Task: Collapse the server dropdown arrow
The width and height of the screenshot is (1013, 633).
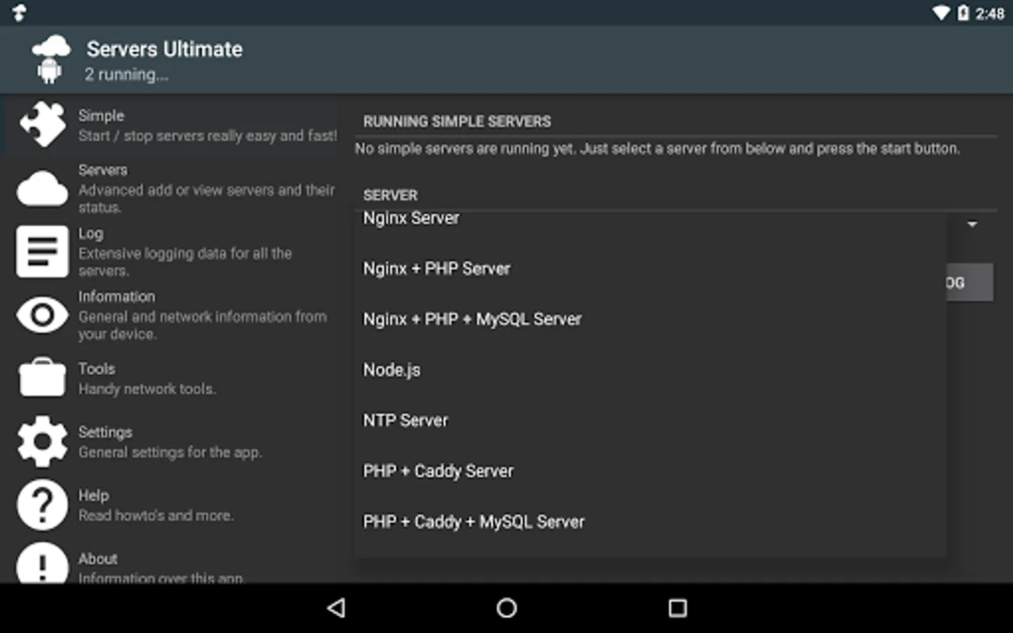Action: click(x=972, y=224)
